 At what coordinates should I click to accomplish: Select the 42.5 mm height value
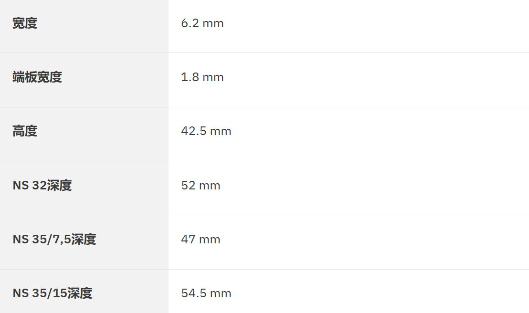pos(206,131)
